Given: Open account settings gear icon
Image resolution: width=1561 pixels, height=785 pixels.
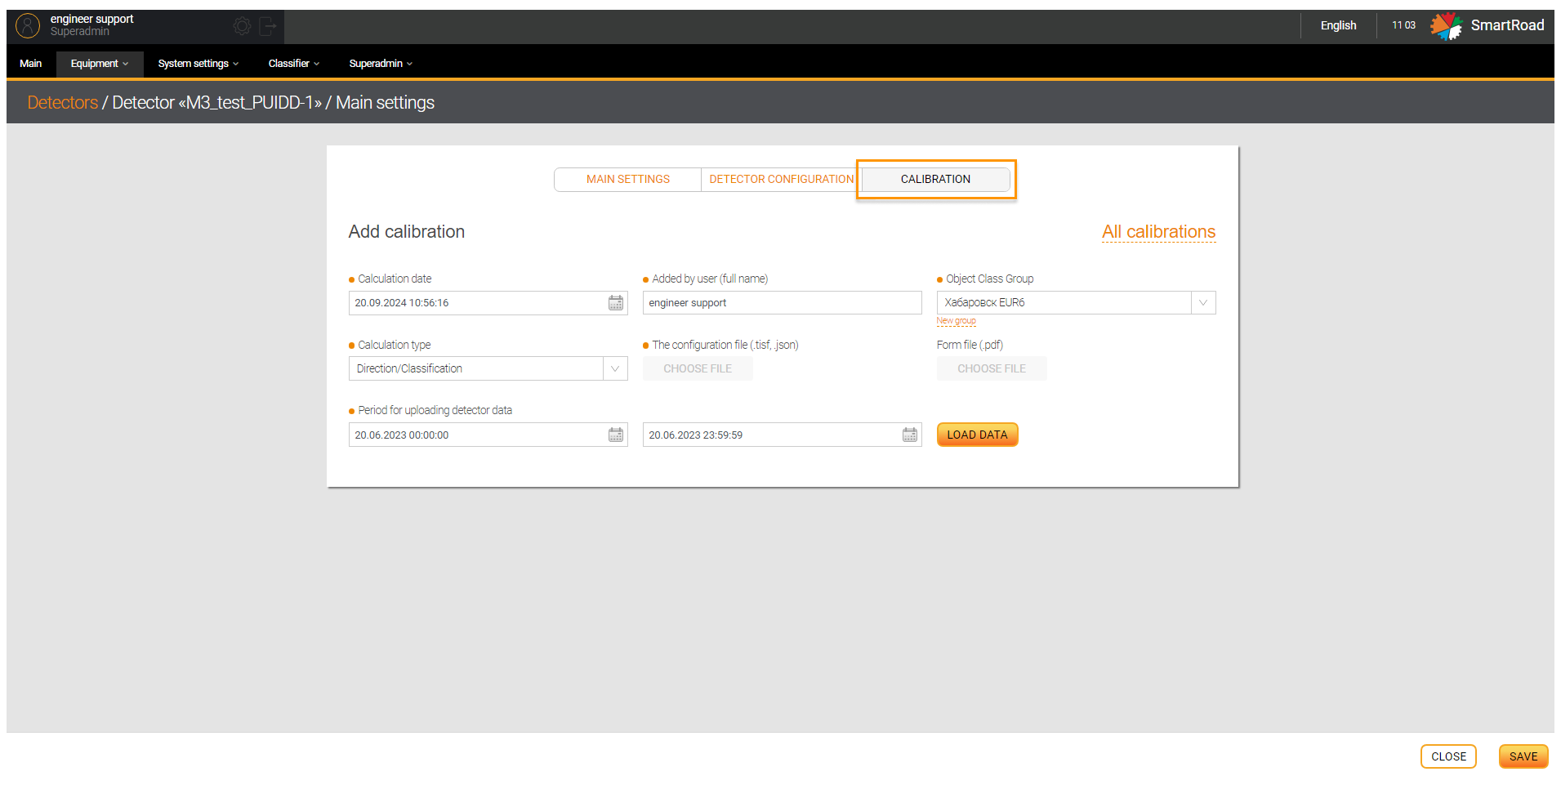Looking at the screenshot, I should 242,26.
